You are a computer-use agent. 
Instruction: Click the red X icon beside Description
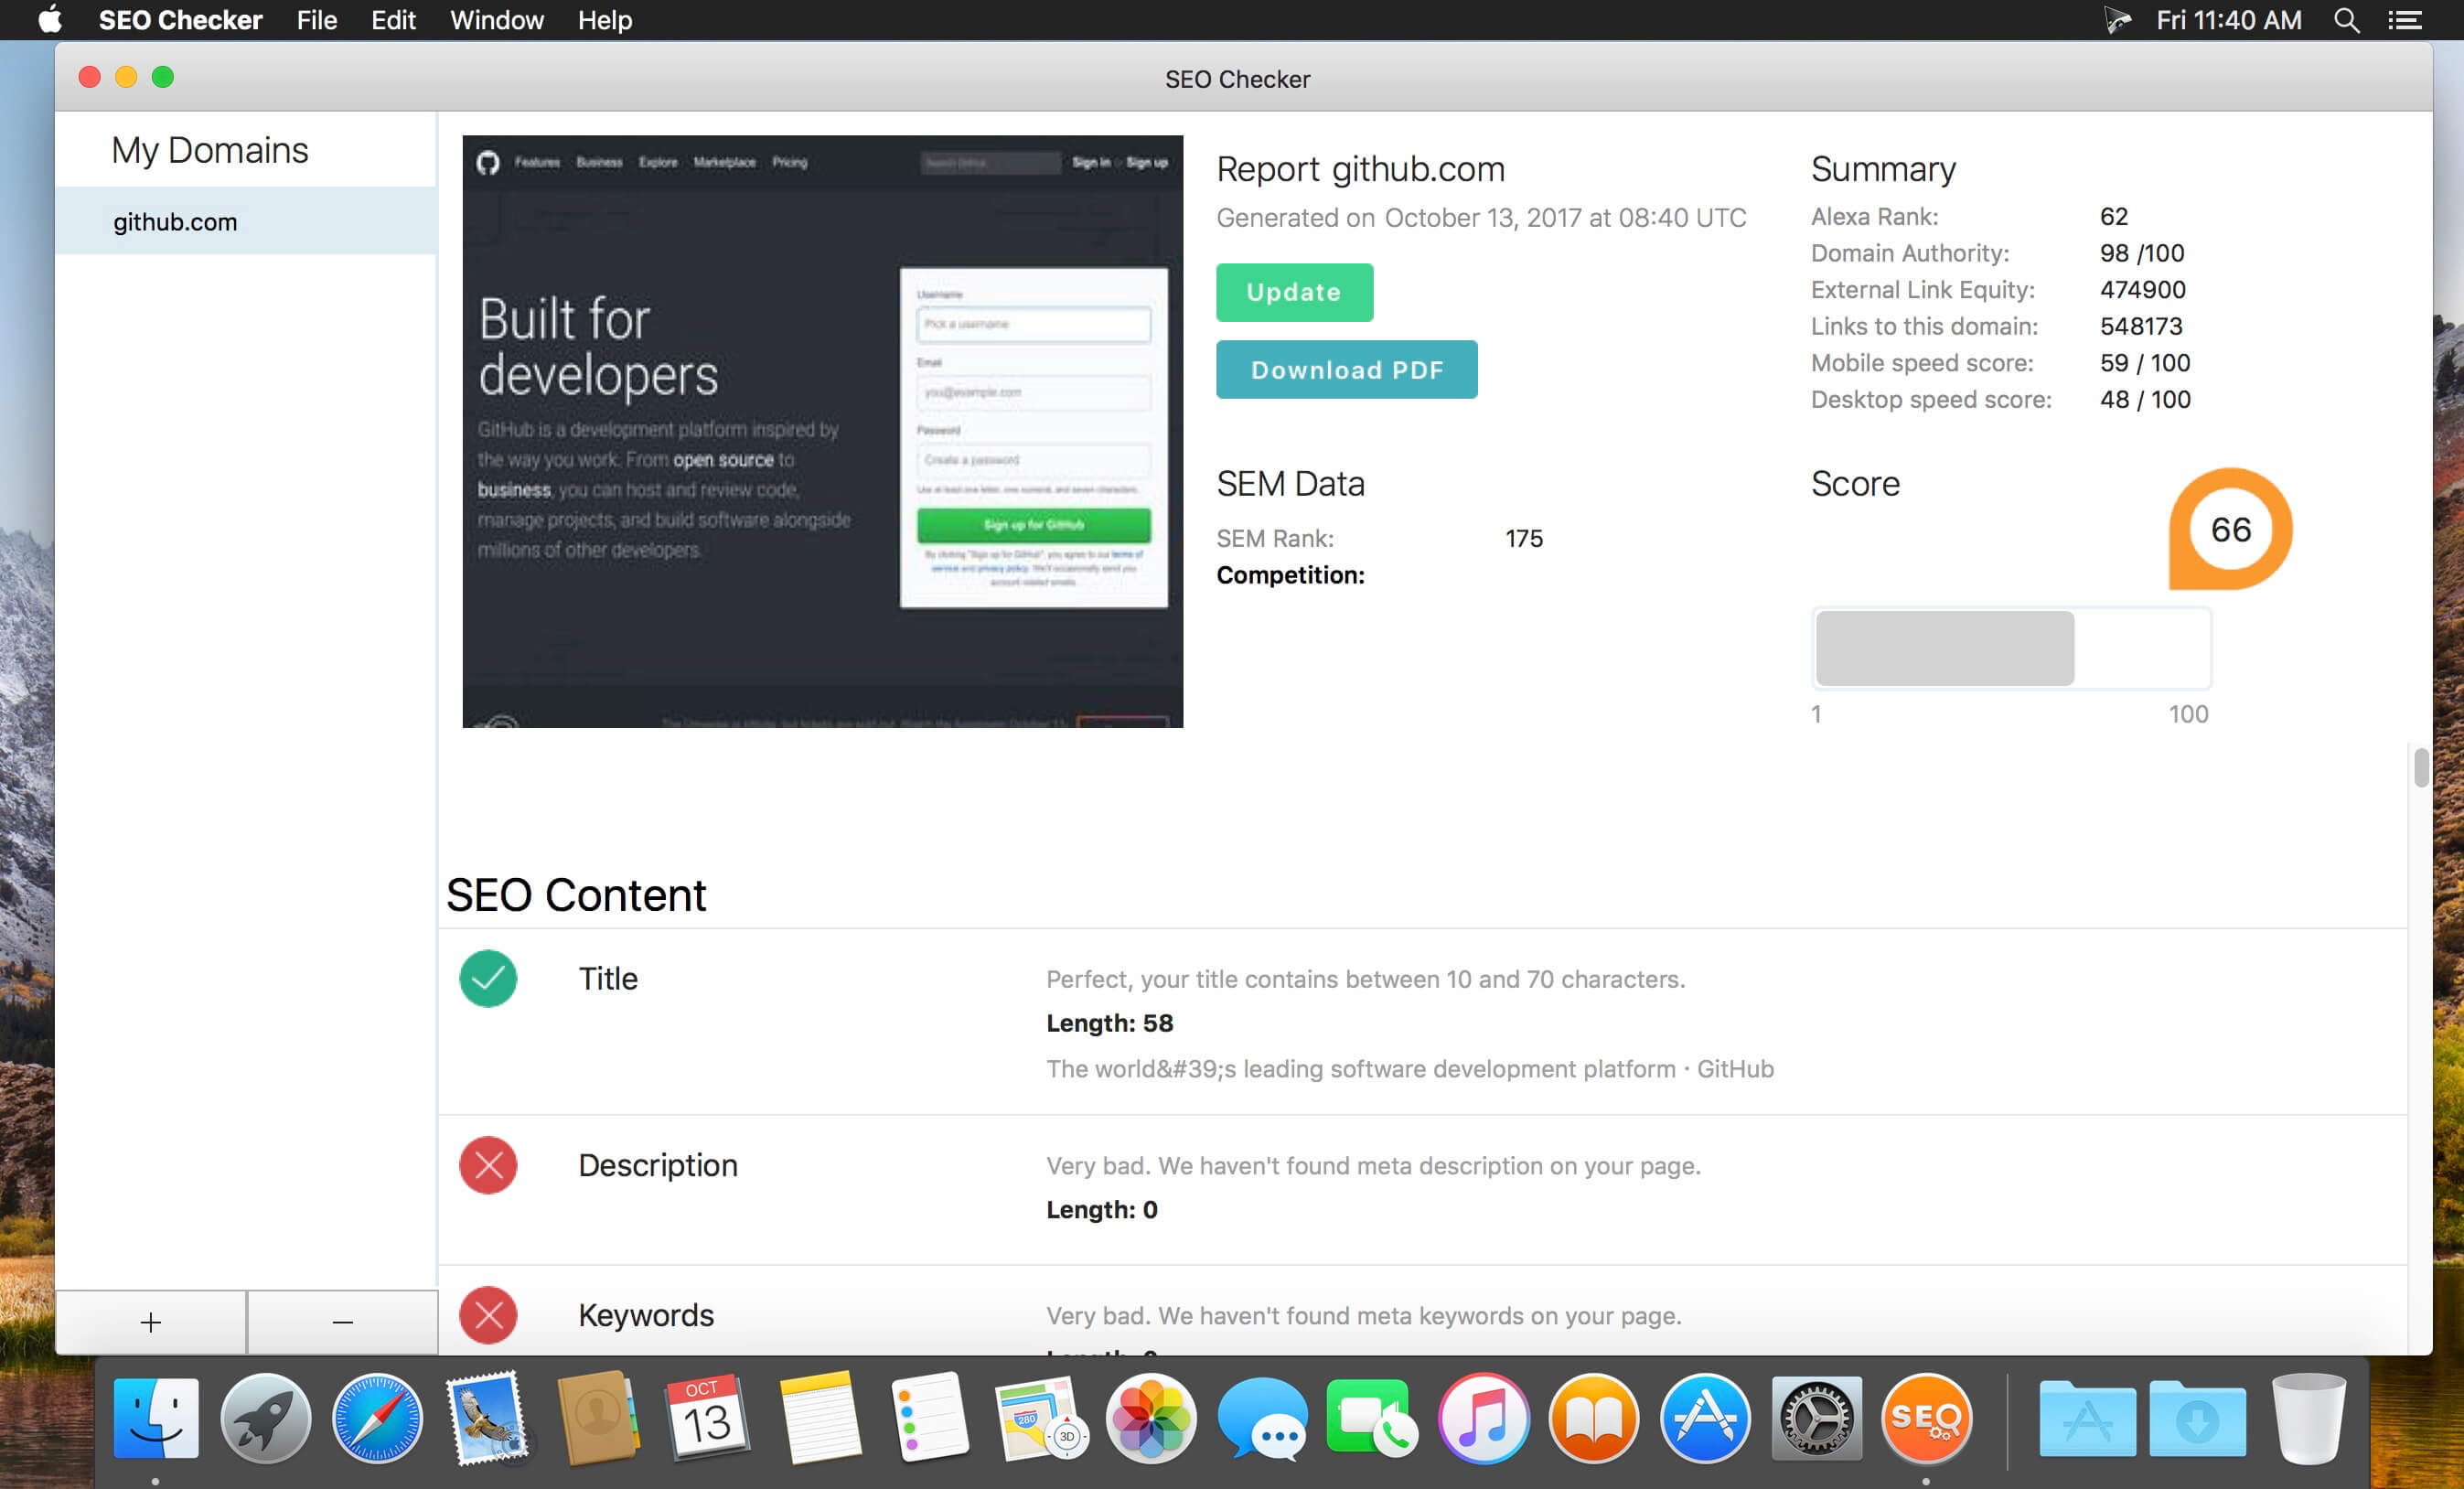tap(488, 1165)
